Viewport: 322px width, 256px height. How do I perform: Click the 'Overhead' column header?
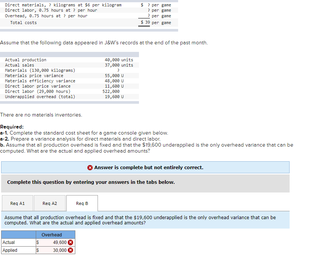tap(55, 235)
